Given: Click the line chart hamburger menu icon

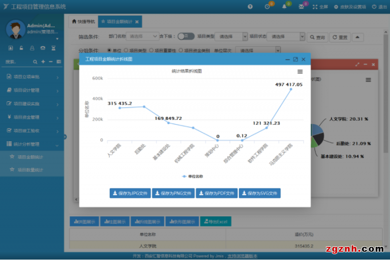Looking at the screenshot, I should tap(300, 72).
